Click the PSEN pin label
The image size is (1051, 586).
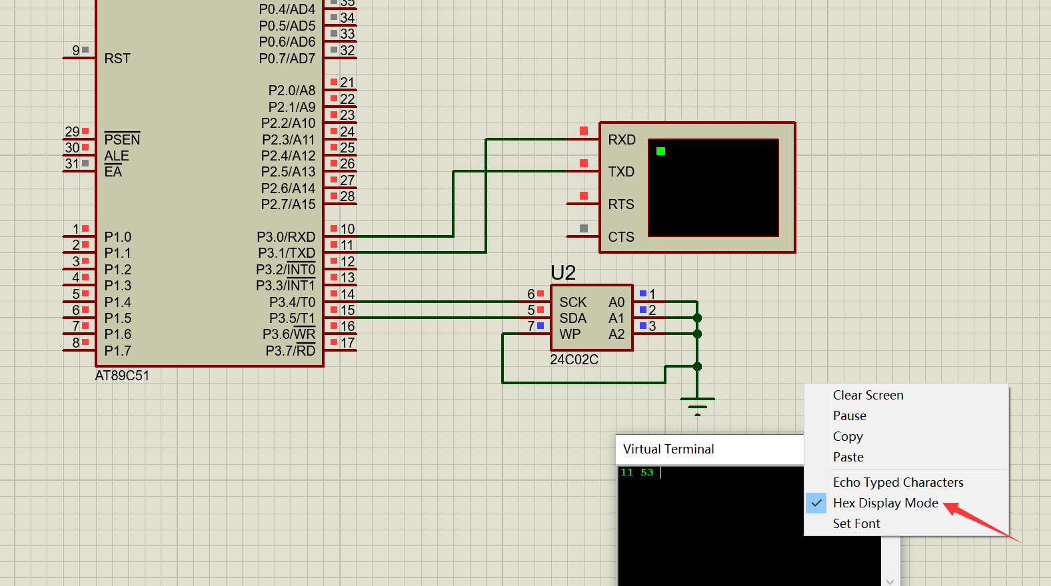coord(122,139)
